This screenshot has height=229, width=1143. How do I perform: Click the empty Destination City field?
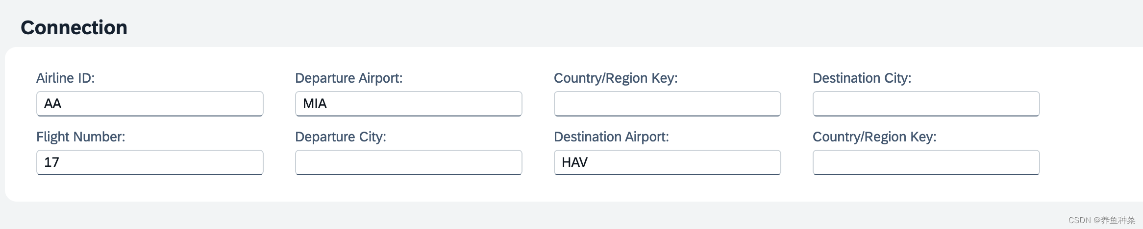coord(926,104)
